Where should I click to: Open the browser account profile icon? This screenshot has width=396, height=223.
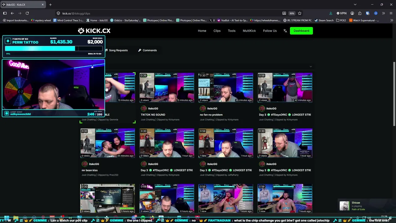click(x=352, y=13)
